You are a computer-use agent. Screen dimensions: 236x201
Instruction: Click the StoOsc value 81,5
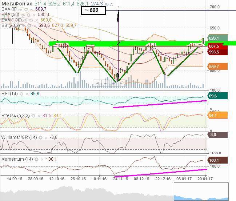[x=47, y=116]
